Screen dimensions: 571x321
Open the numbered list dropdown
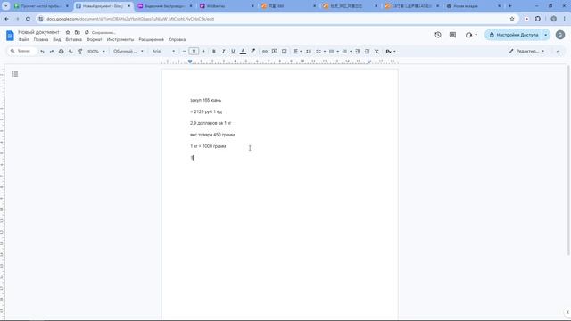tap(346, 52)
